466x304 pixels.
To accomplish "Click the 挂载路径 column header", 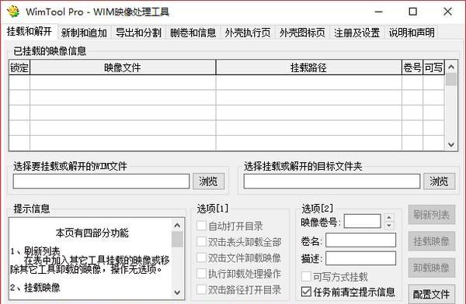I will (x=308, y=67).
